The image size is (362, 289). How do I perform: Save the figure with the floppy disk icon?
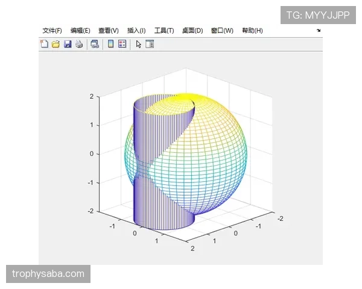point(67,44)
